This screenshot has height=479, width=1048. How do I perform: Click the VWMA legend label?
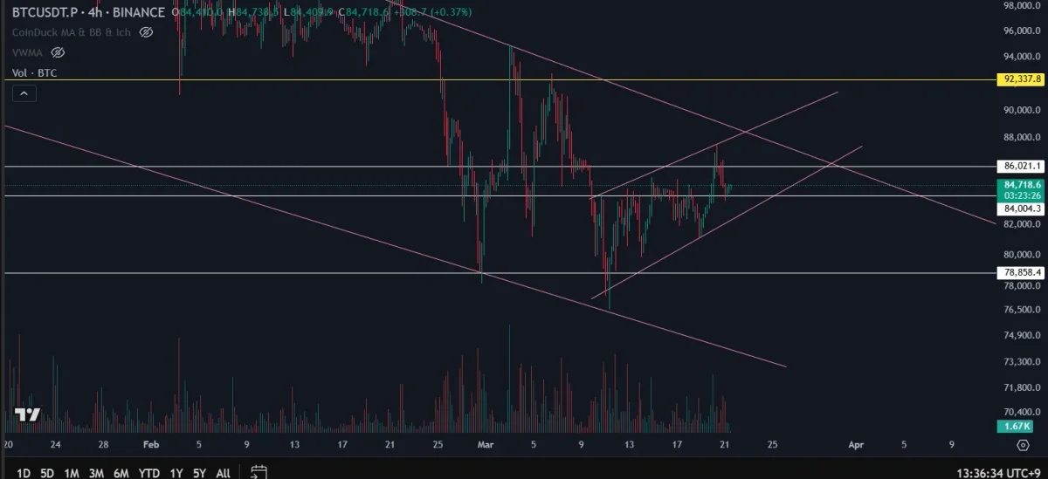coord(29,52)
